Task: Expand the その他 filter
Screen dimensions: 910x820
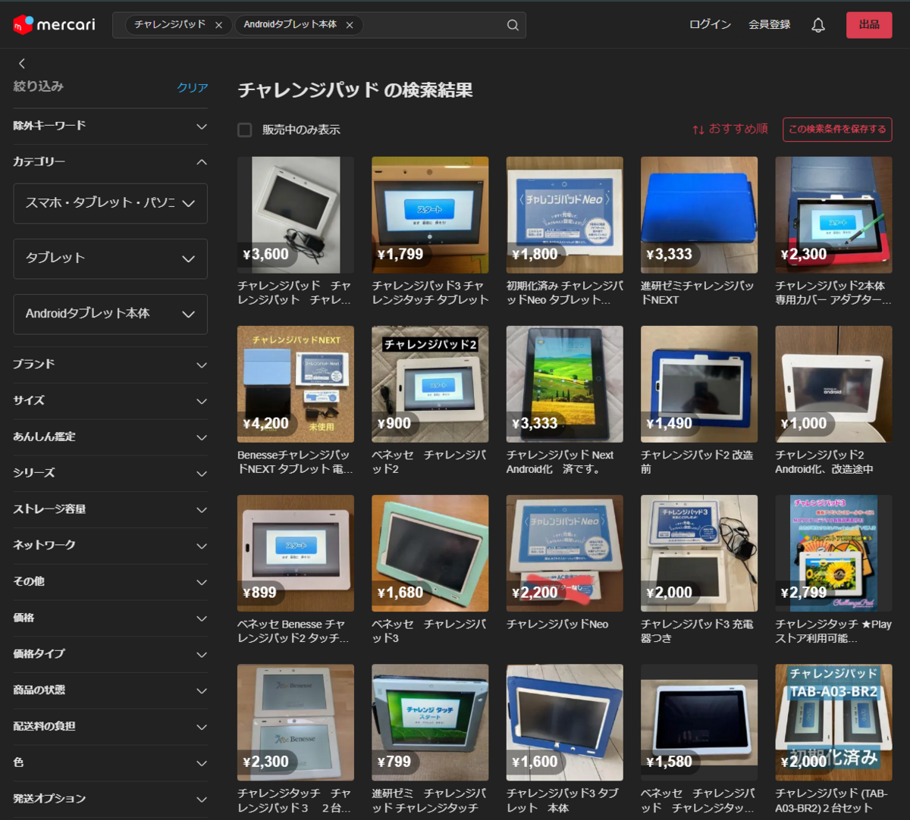Action: 110,582
